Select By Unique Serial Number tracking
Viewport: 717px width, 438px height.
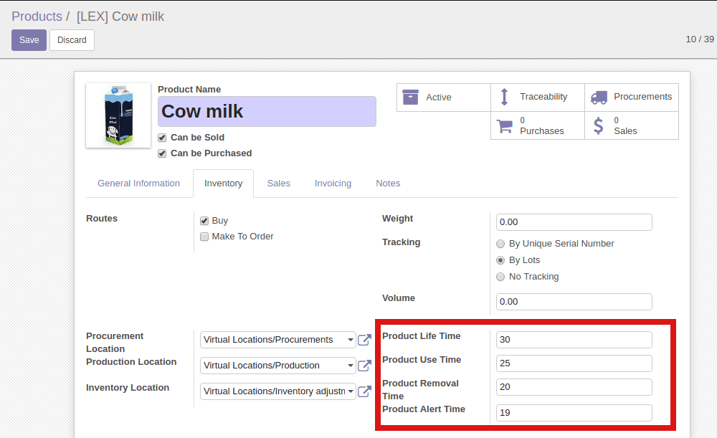click(x=500, y=244)
